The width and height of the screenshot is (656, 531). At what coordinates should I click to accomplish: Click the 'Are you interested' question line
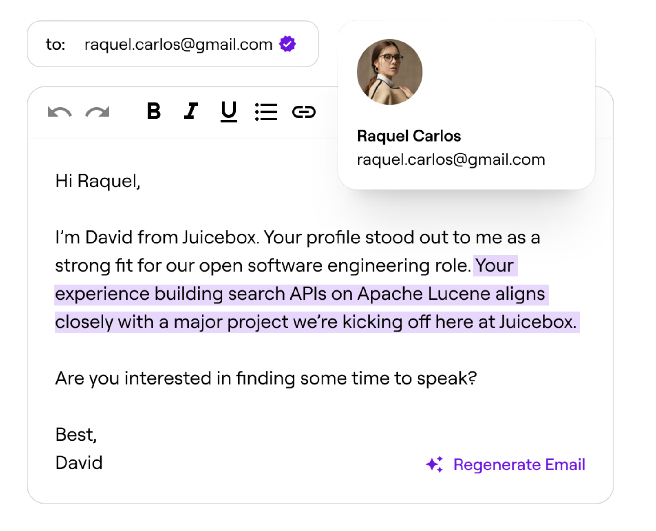coord(266,378)
